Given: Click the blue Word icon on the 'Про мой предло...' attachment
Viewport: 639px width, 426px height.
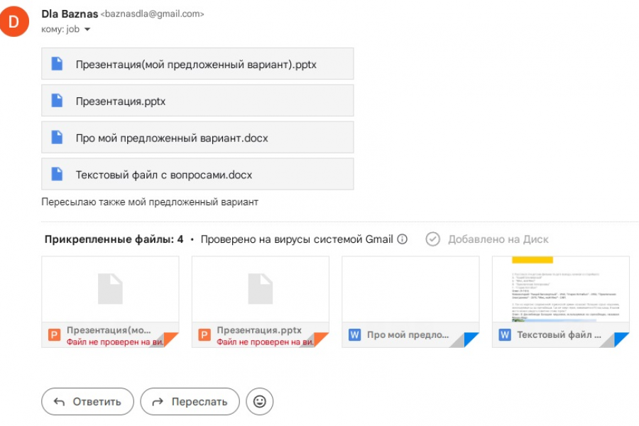Looking at the screenshot, I should pyautogui.click(x=355, y=334).
